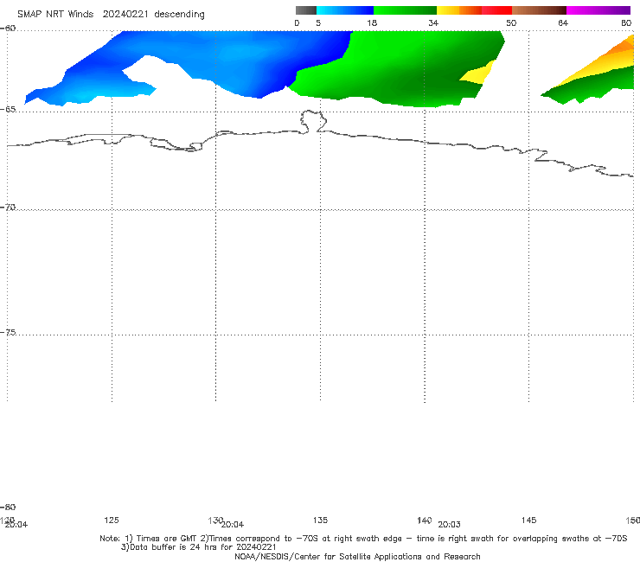Screen dimensions: 640x562
Task: Click the small yellow wind patch in the green swath
Action: (x=477, y=73)
